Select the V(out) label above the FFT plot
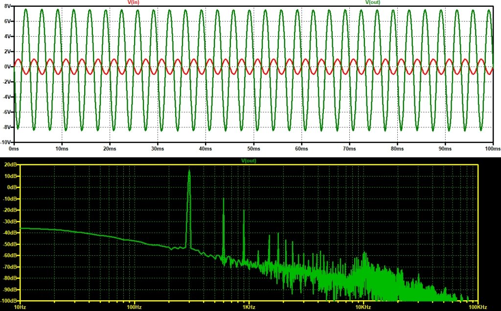This screenshot has width=501, height=311. coord(249,160)
